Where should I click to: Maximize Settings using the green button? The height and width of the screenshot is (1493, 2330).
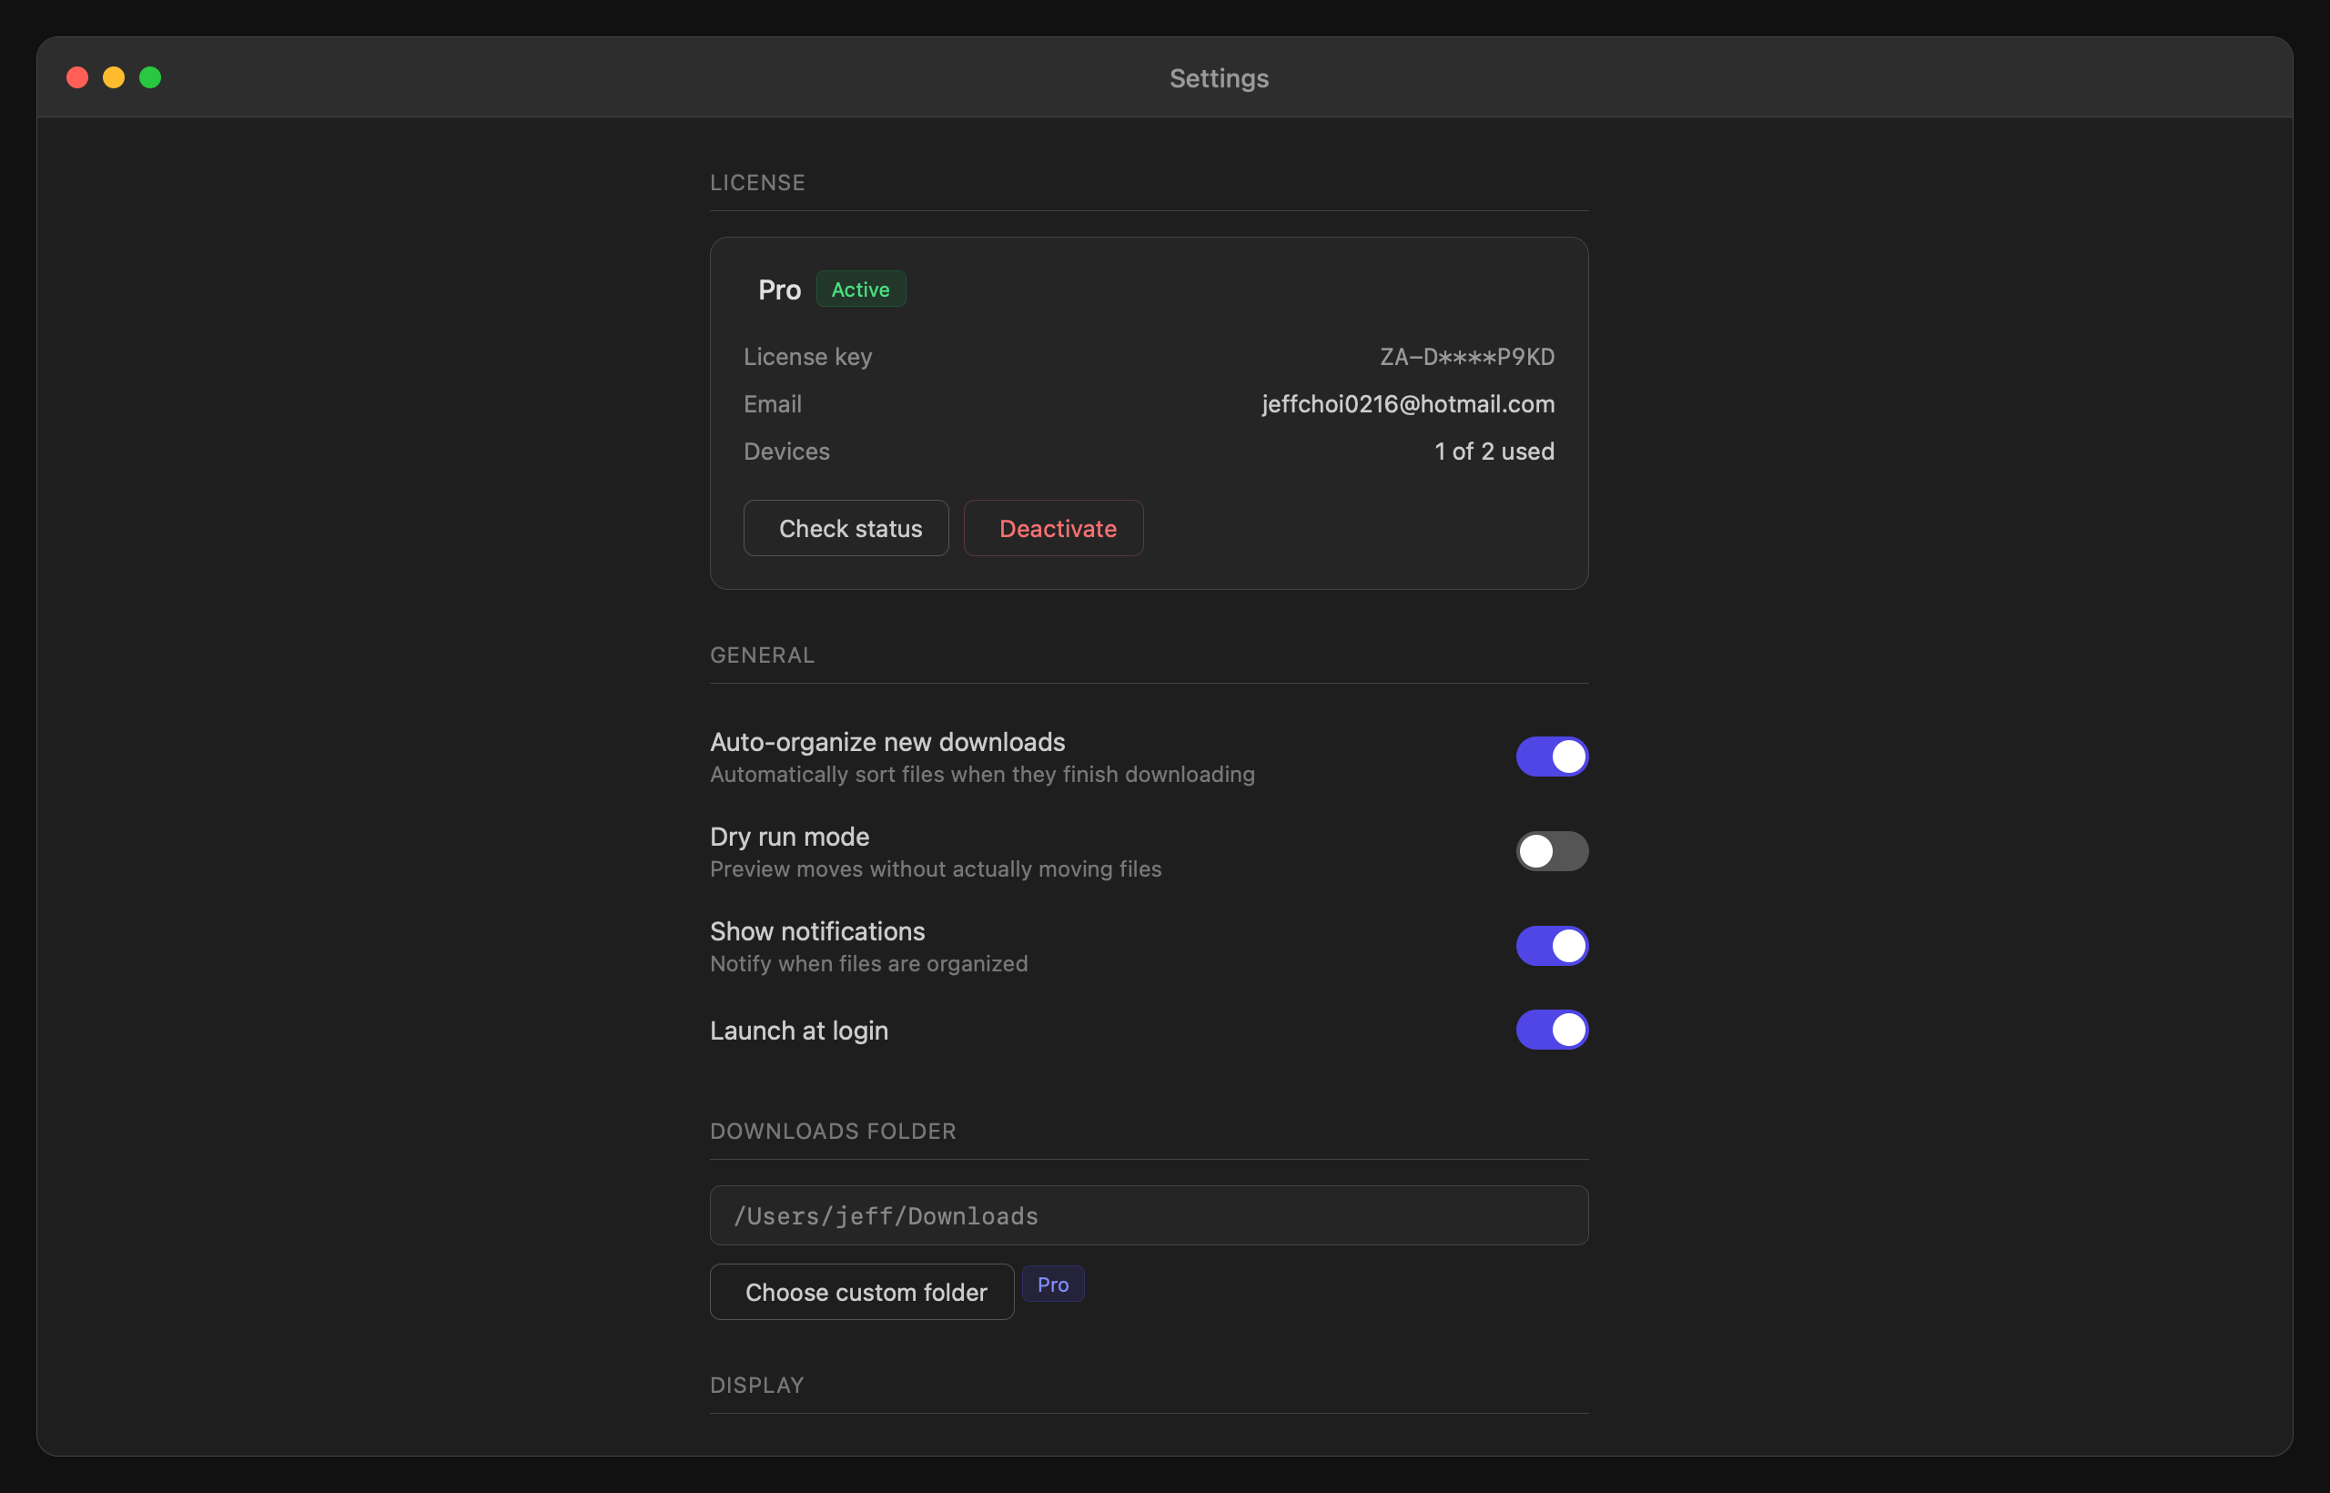150,77
